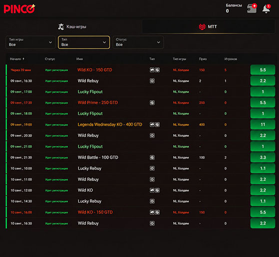Click the type icon on Wild Battle - 100 GTD
This screenshot has width=279, height=257.
152,158
